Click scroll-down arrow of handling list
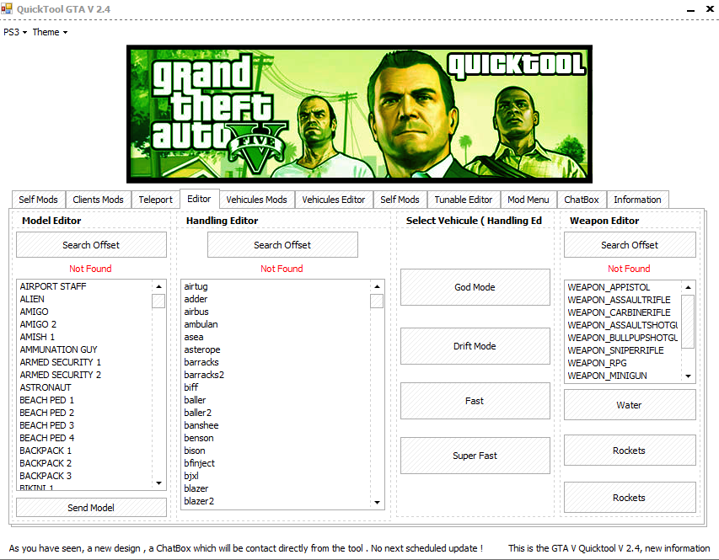This screenshot has height=560, width=719. click(x=377, y=502)
